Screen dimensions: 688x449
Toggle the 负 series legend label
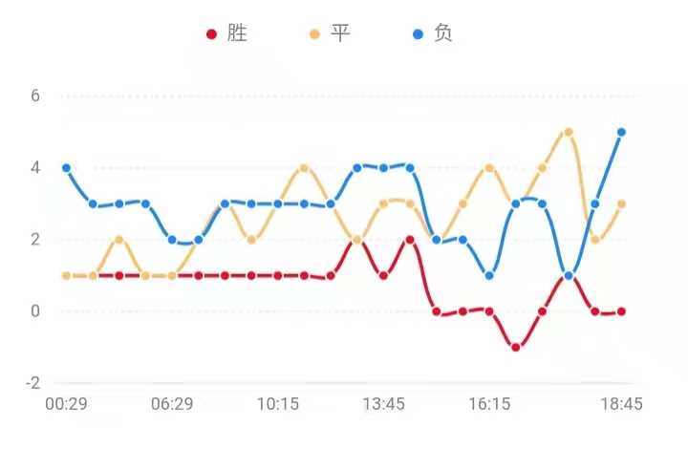[443, 34]
